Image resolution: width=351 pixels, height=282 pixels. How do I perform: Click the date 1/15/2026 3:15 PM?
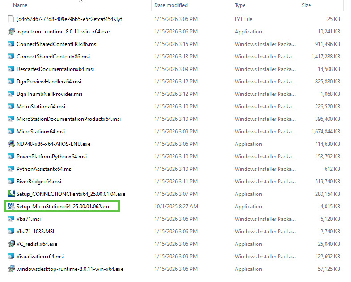(176, 44)
